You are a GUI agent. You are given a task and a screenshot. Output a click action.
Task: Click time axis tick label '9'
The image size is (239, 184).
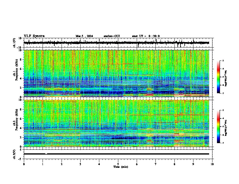[x=193, y=164]
